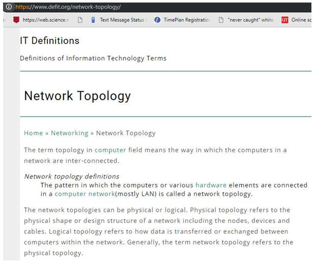314x261 pixels.
Task: Open the Networking breadcrumb link
Action: click(70, 133)
